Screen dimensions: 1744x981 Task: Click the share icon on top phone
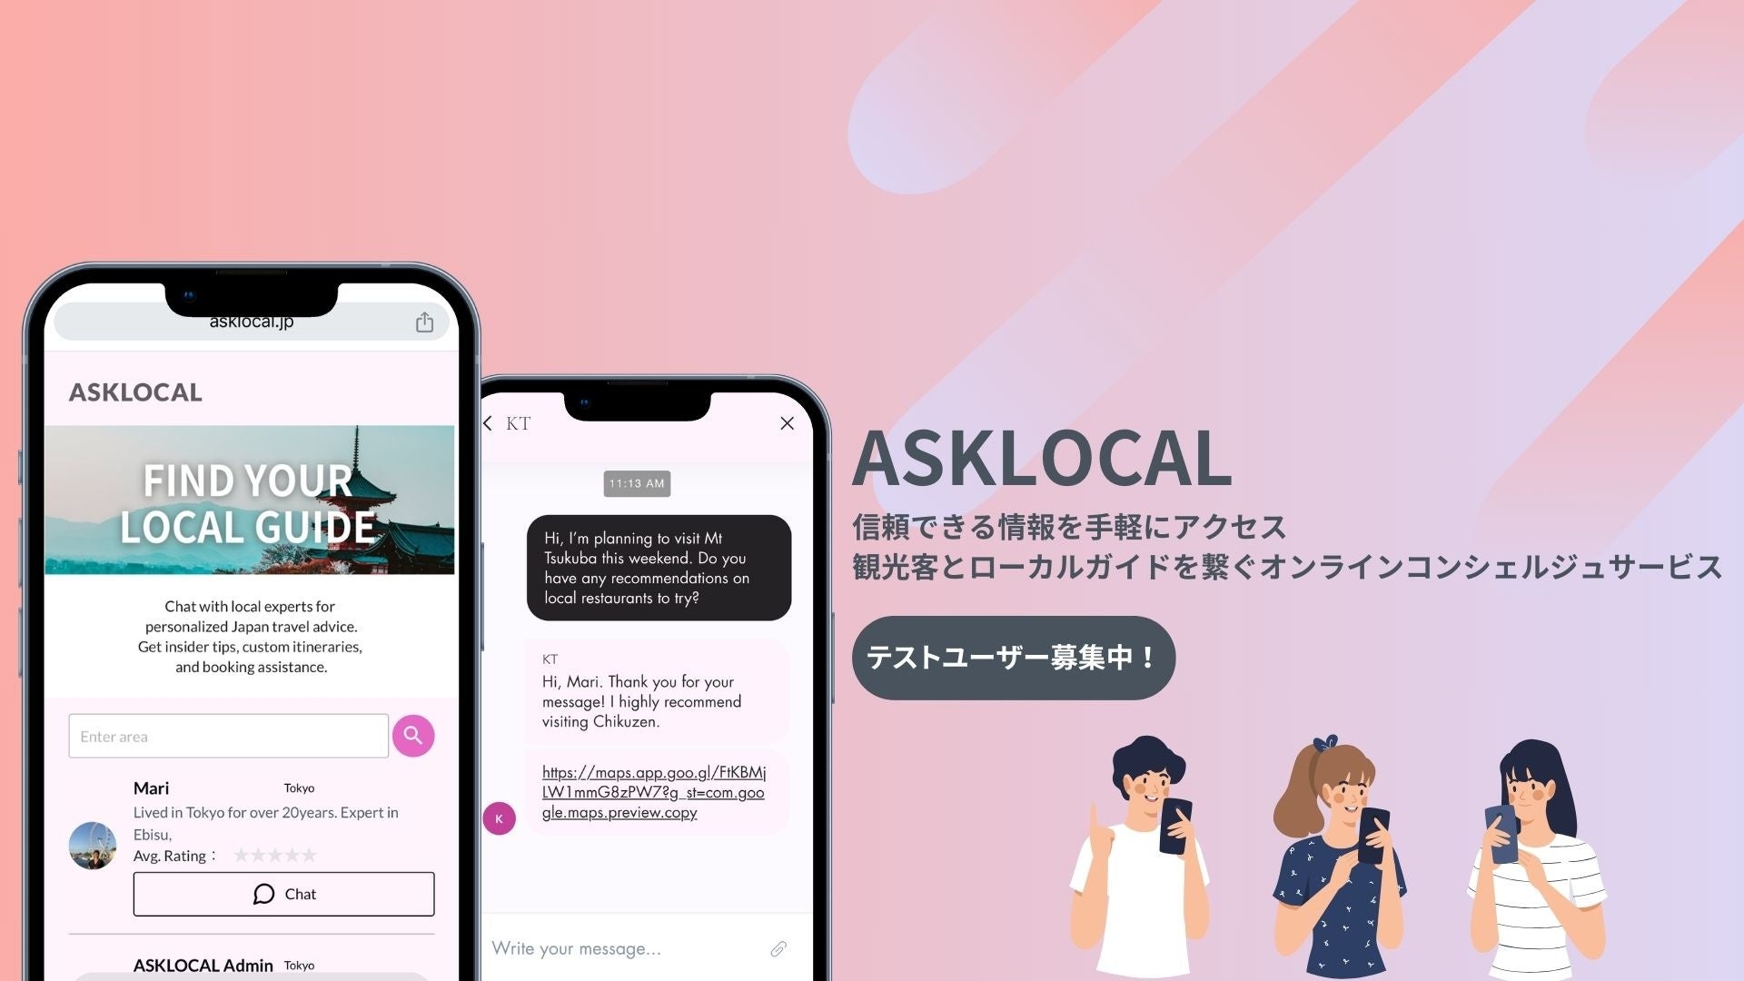point(424,321)
